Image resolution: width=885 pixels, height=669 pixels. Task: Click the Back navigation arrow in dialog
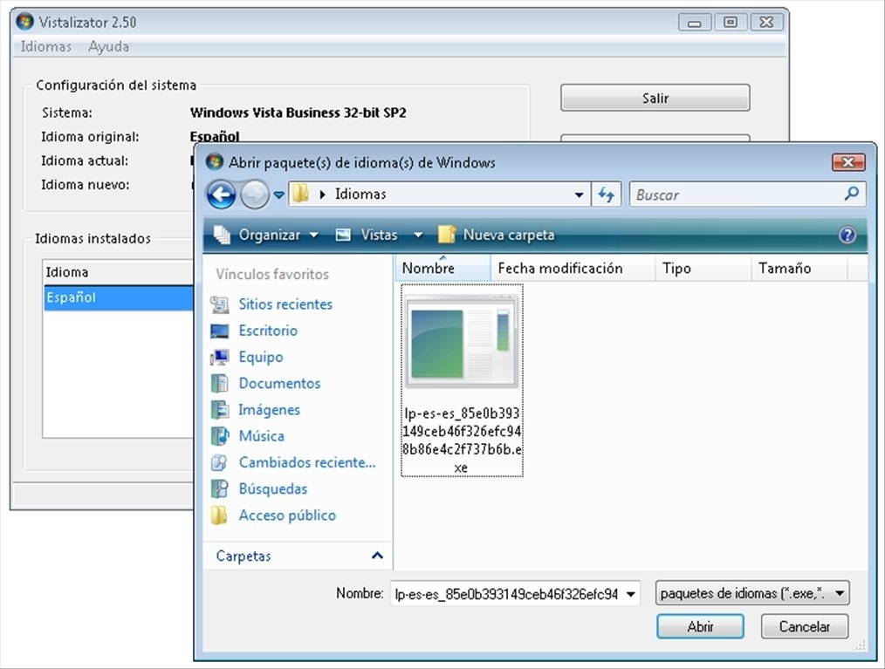click(x=221, y=195)
